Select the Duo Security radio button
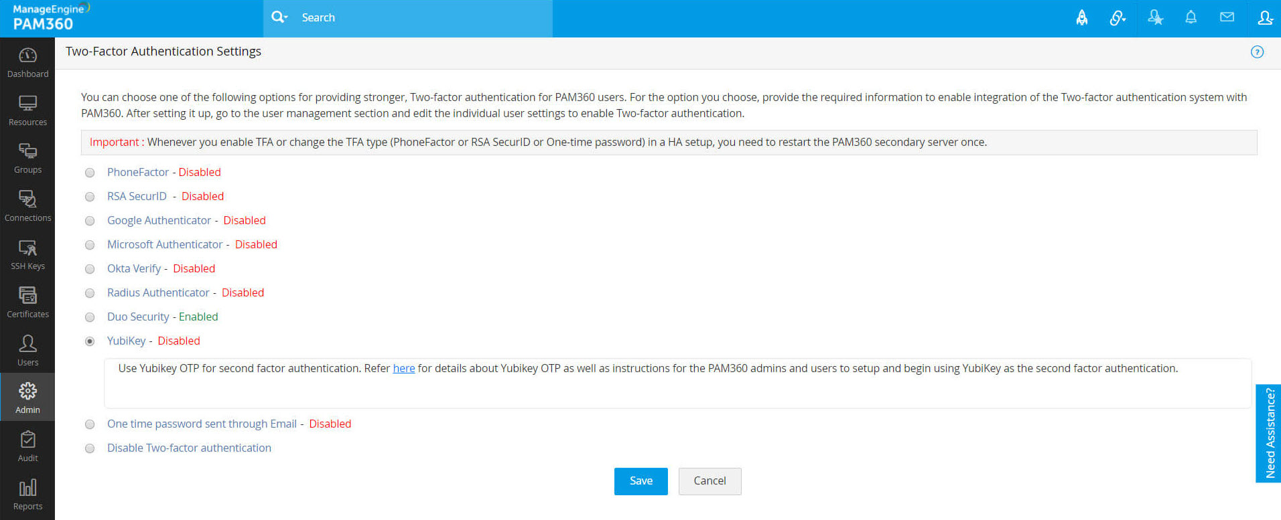1281x520 pixels. (90, 317)
